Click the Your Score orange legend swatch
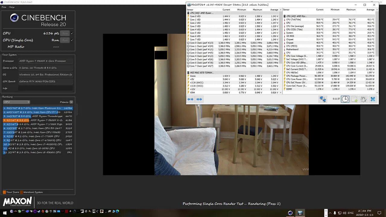Viewport: 386px width, 217px height. tap(4, 192)
